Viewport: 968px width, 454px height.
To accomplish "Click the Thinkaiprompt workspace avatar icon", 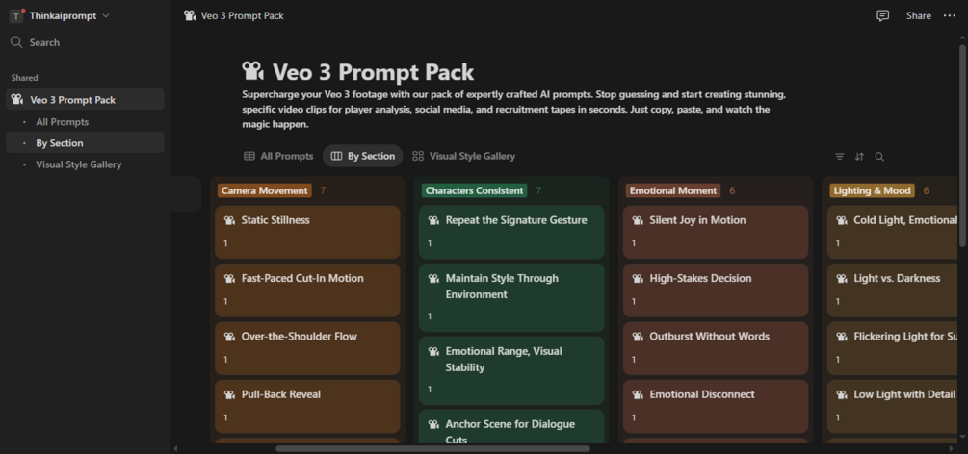I will tap(16, 16).
